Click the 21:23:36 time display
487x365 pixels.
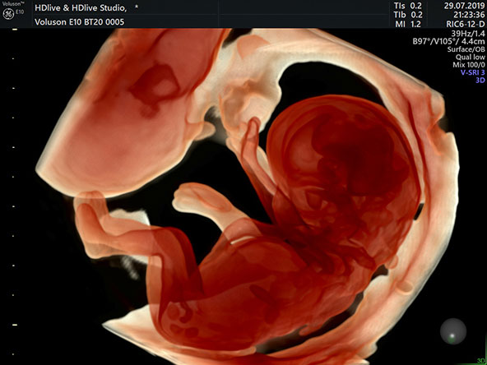click(469, 15)
